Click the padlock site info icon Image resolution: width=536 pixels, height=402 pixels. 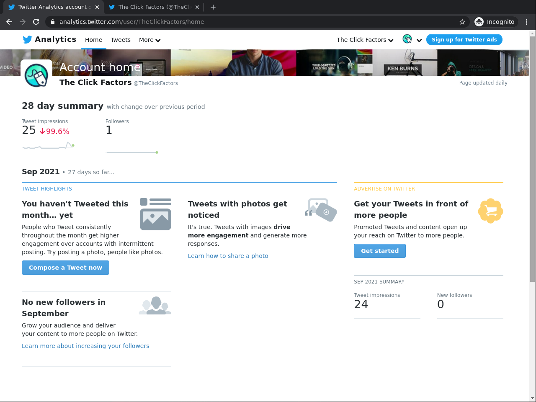pyautogui.click(x=52, y=22)
